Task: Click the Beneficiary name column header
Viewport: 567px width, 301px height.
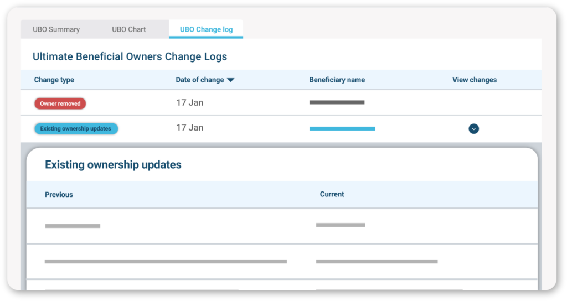Action: pos(337,80)
